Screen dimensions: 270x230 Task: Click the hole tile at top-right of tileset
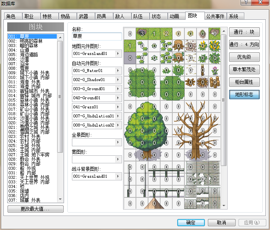tap(215, 34)
